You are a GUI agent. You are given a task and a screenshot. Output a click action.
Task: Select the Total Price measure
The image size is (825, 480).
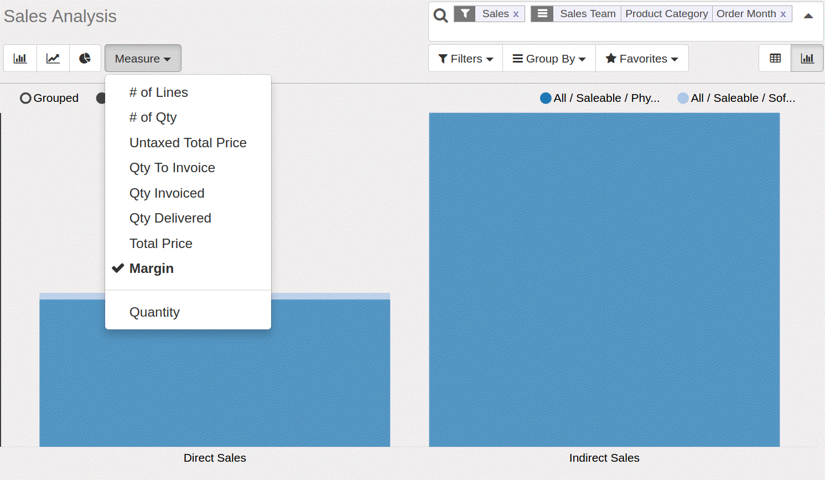(x=188, y=244)
